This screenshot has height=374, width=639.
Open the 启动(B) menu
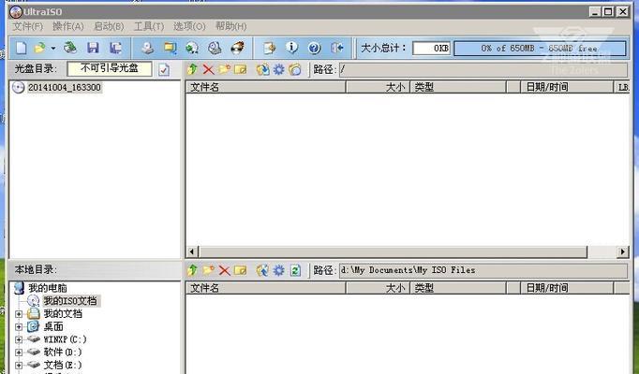tap(109, 26)
